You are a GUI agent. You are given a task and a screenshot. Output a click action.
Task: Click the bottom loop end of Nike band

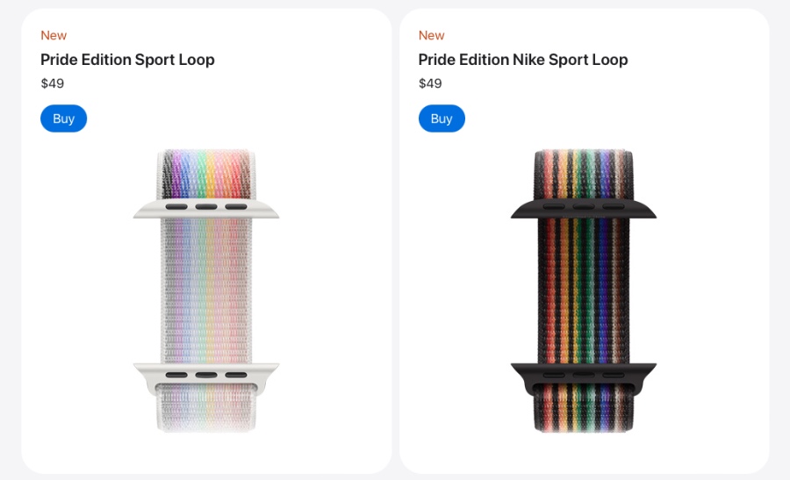(584, 408)
